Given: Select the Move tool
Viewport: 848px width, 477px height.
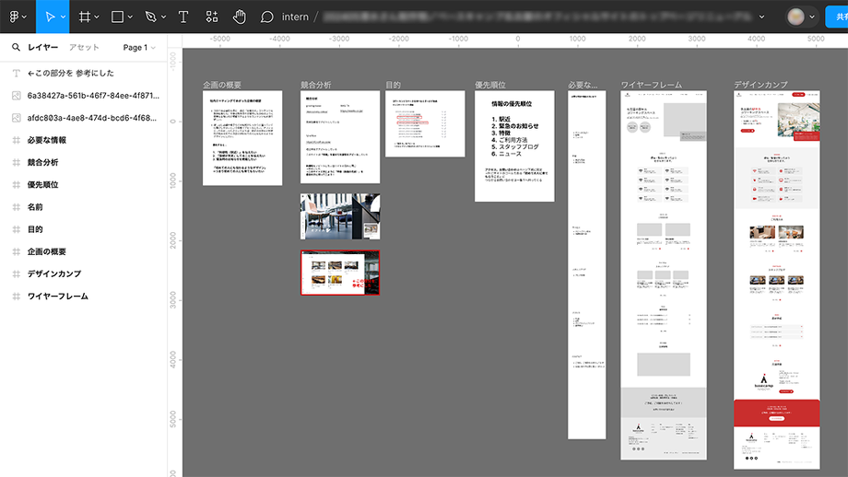Looking at the screenshot, I should (x=51, y=17).
